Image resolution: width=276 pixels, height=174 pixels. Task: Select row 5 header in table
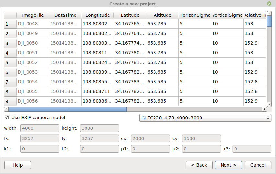tap(10, 63)
